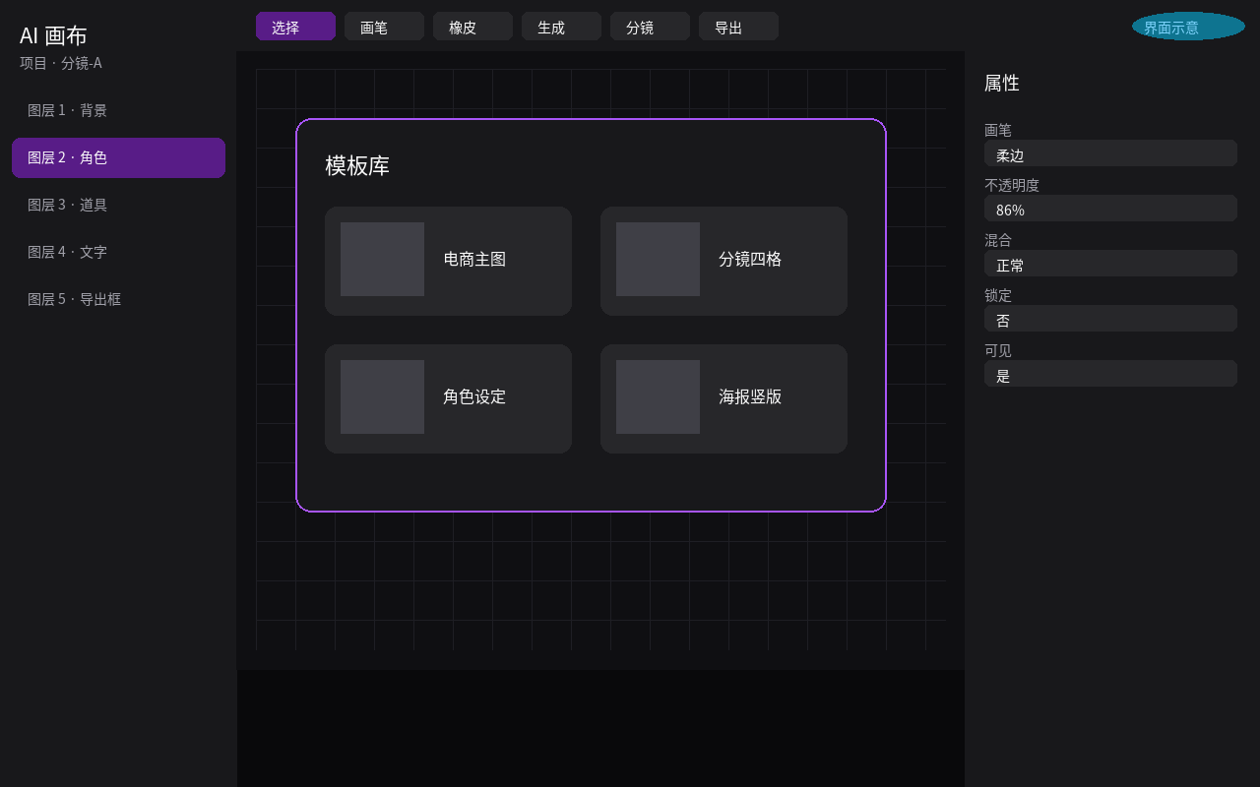Toggle the 可见 field showing 是
This screenshot has height=787, width=1260.
[1110, 374]
